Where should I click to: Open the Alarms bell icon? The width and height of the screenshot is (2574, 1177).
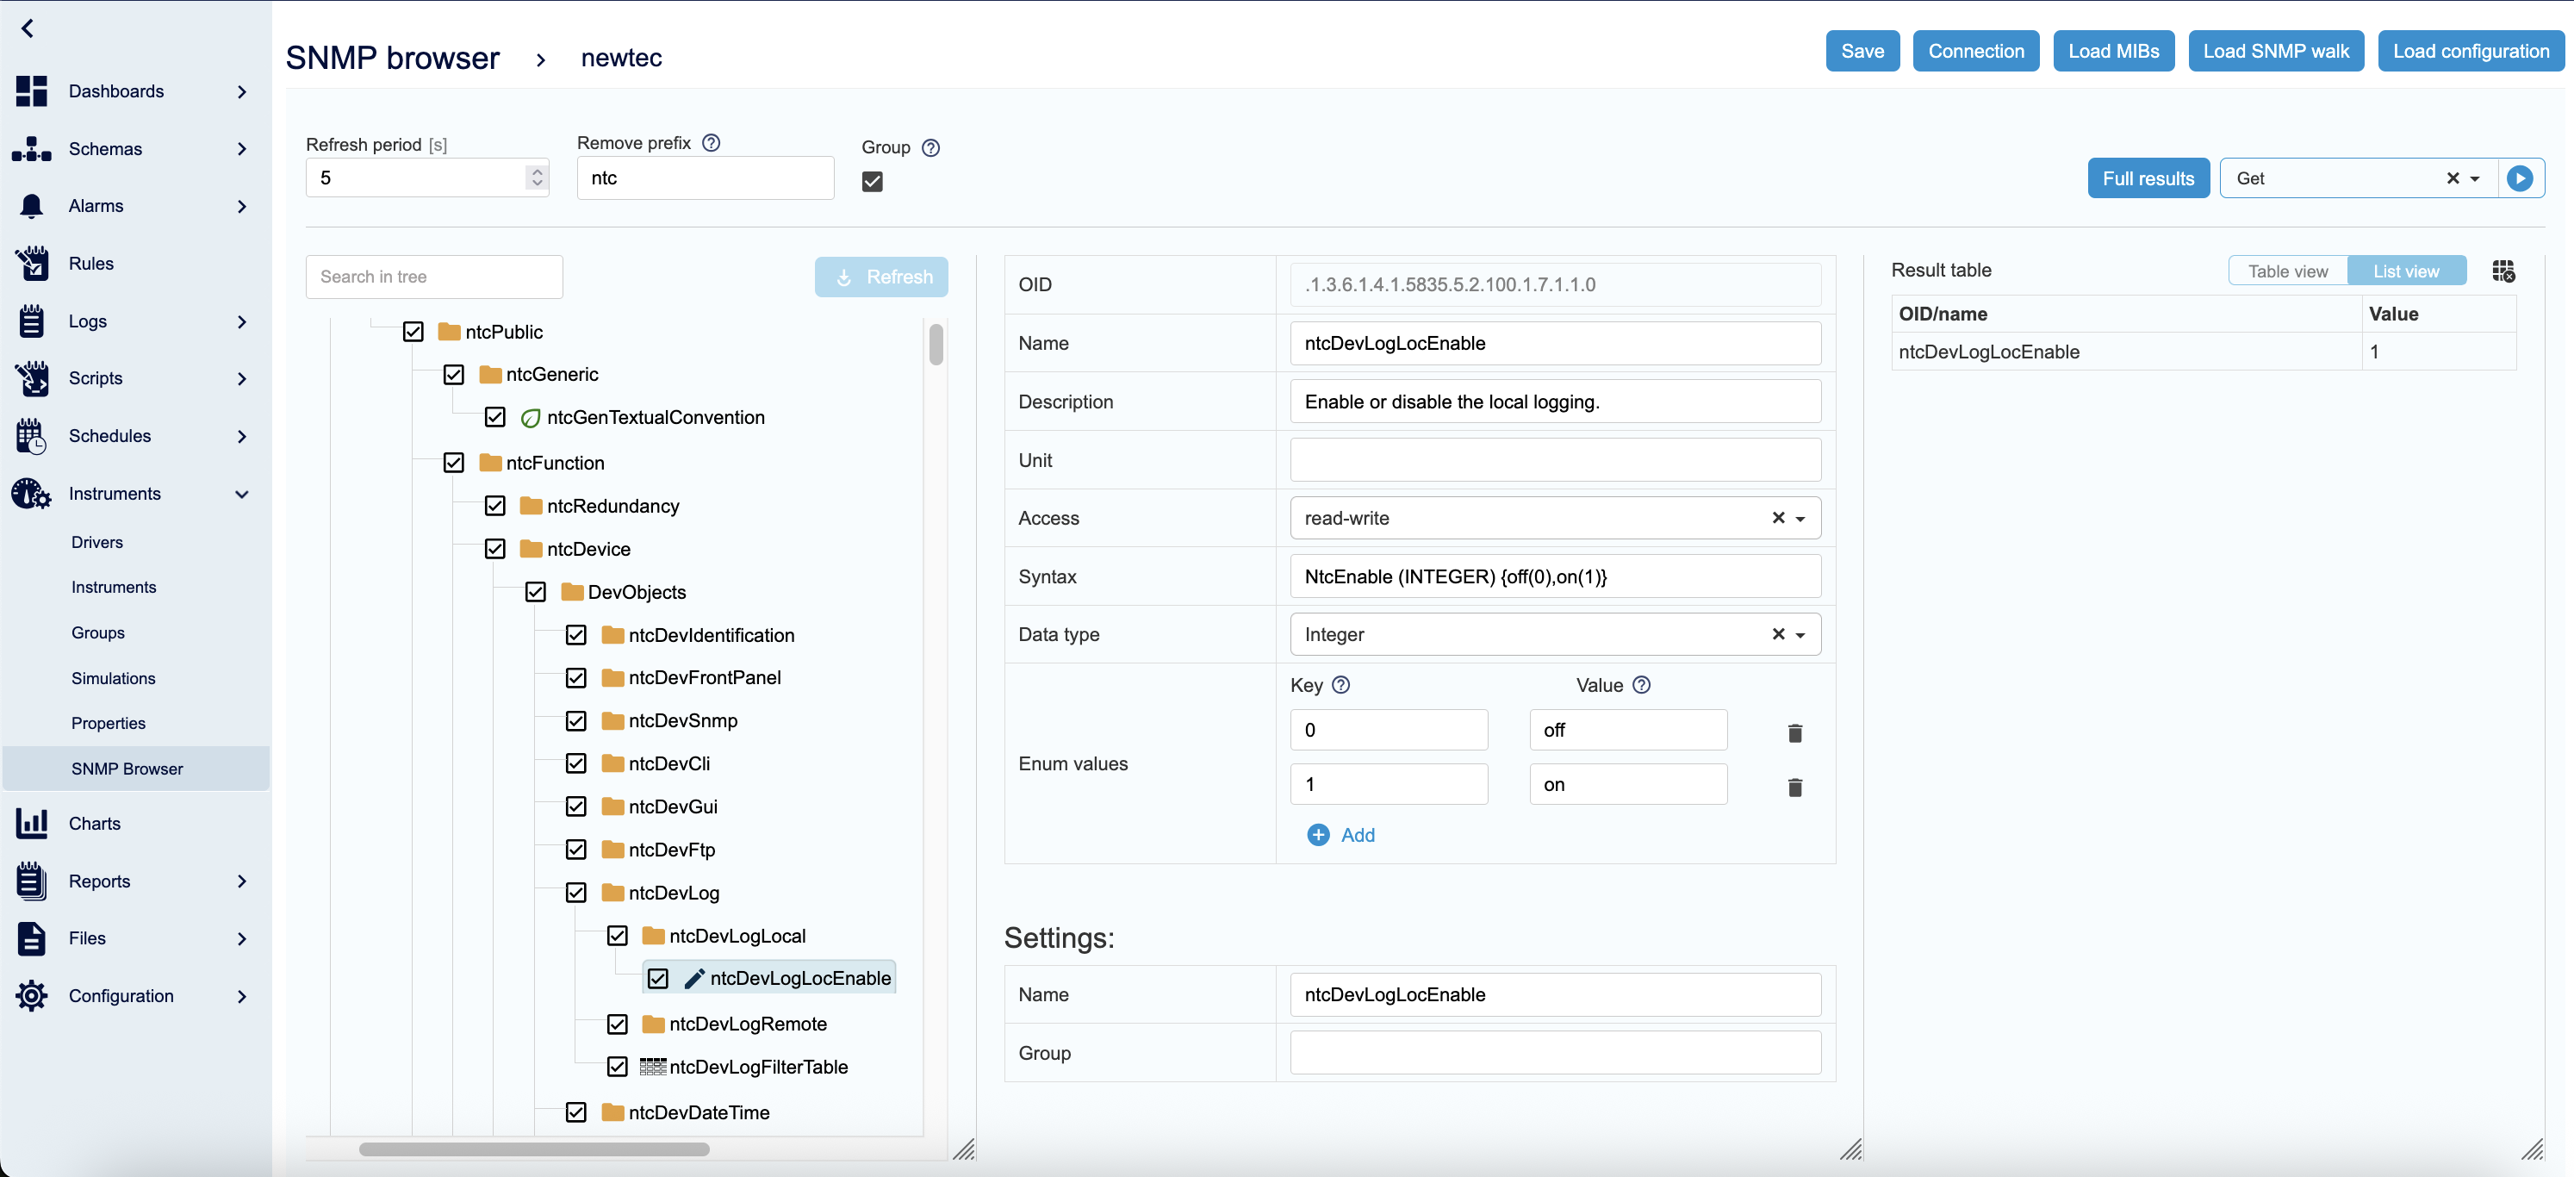(31, 206)
